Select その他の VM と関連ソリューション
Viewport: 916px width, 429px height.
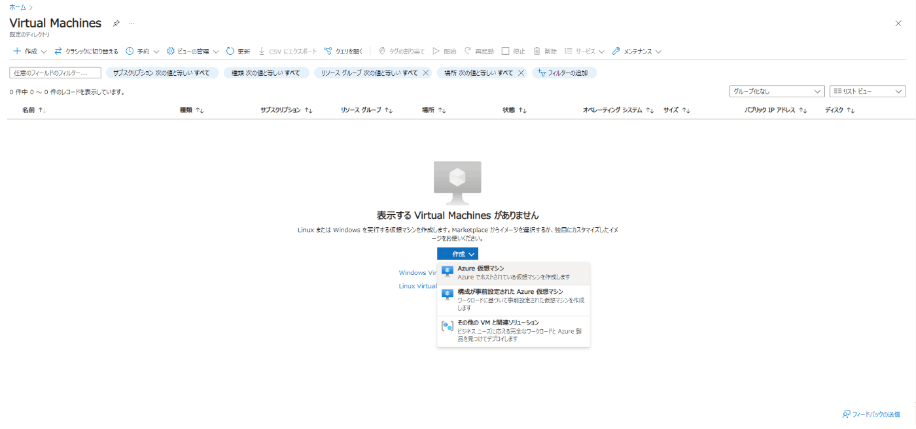coord(514,331)
